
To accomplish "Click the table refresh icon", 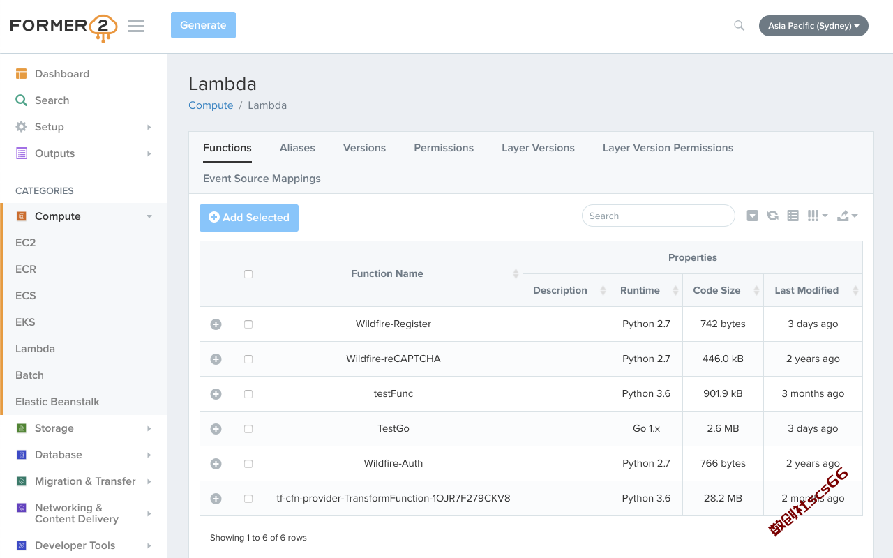I will [x=773, y=216].
